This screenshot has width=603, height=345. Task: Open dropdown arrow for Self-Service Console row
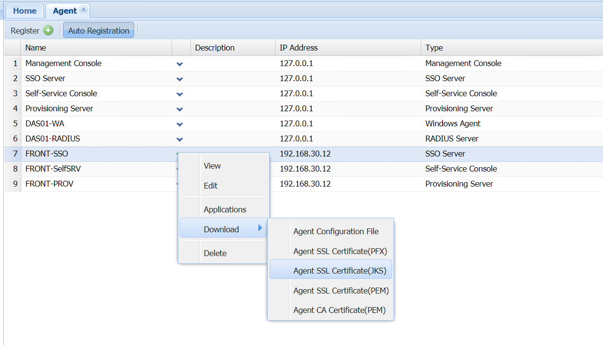180,94
